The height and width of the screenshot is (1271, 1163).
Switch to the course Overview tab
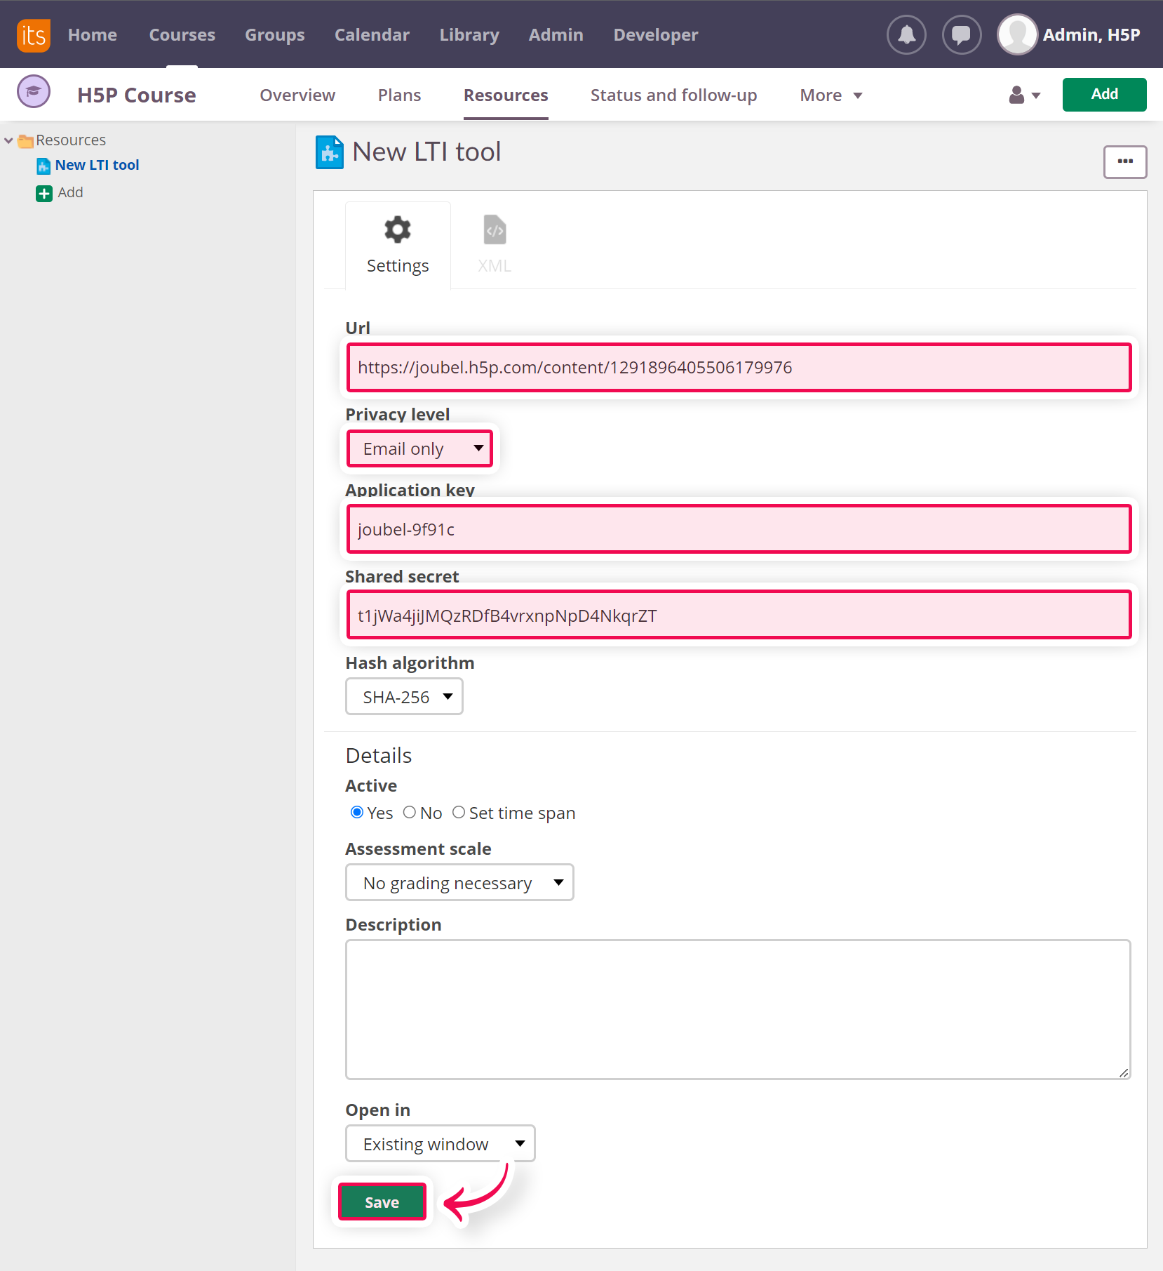click(x=297, y=95)
